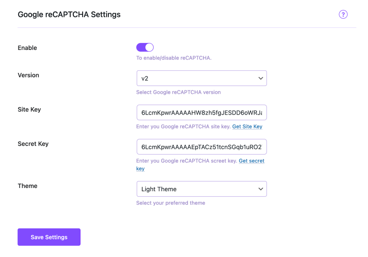Click the chevron arrow in Theme select
Viewport: 368px width, 257px height.
point(261,189)
